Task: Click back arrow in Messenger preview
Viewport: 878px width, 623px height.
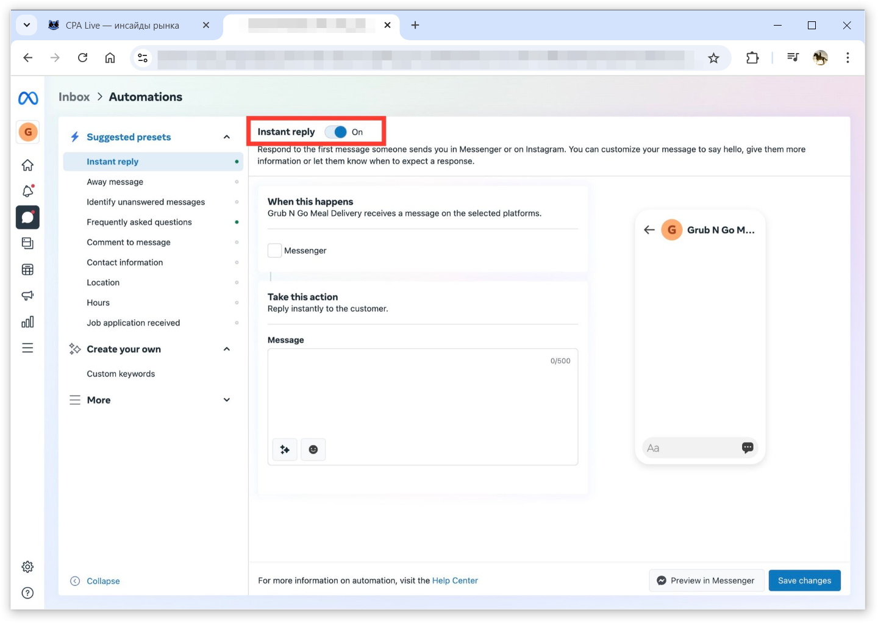Action: click(x=649, y=230)
